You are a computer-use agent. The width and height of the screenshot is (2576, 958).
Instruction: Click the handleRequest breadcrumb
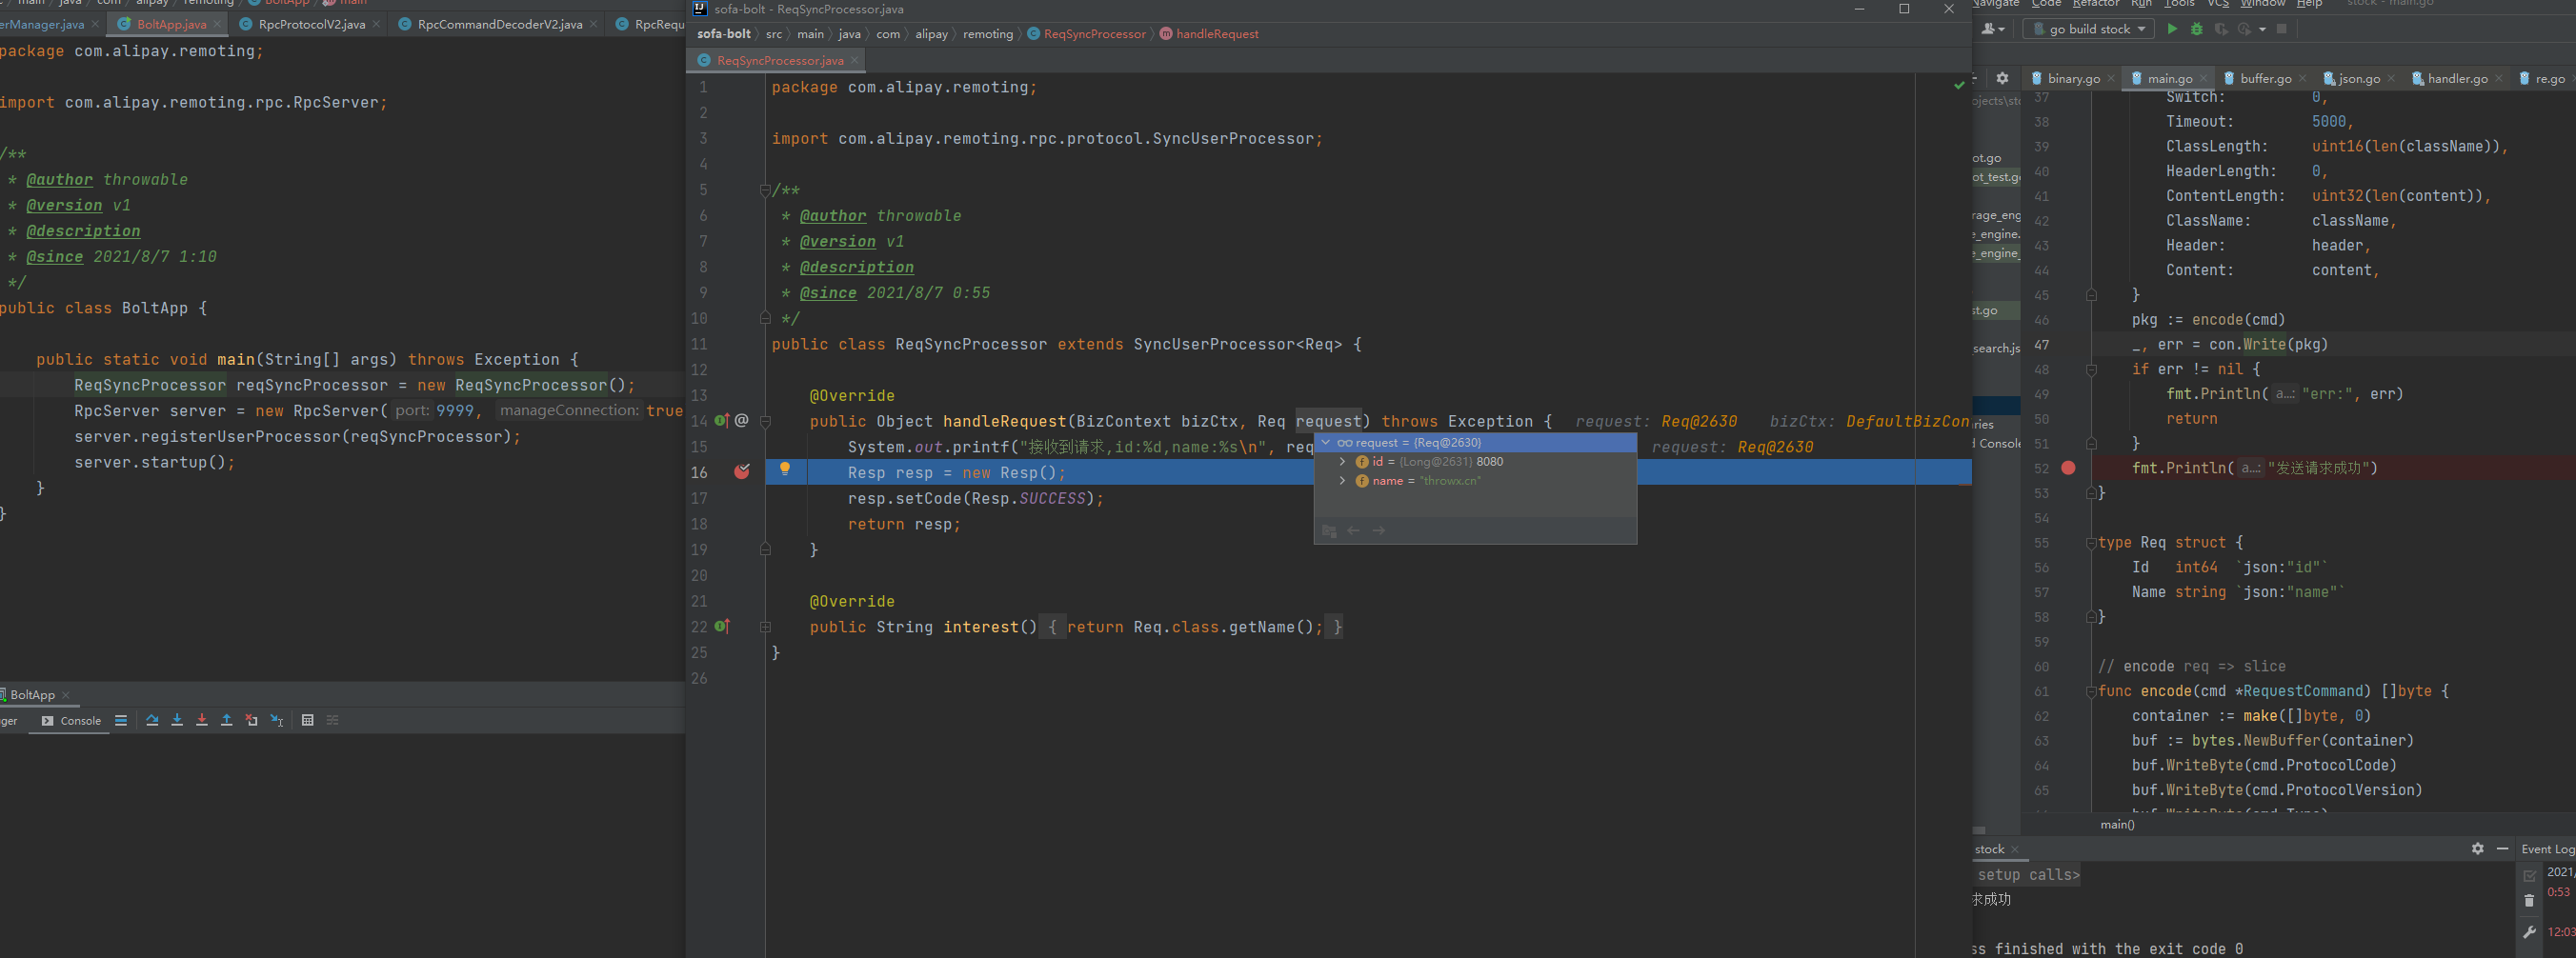(1217, 34)
